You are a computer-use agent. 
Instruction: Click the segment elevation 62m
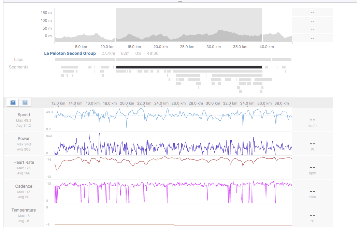[125, 53]
